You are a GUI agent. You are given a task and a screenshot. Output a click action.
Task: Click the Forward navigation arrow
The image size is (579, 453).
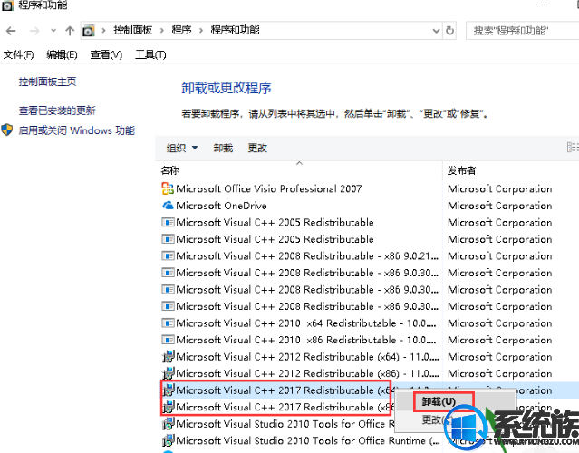[34, 31]
